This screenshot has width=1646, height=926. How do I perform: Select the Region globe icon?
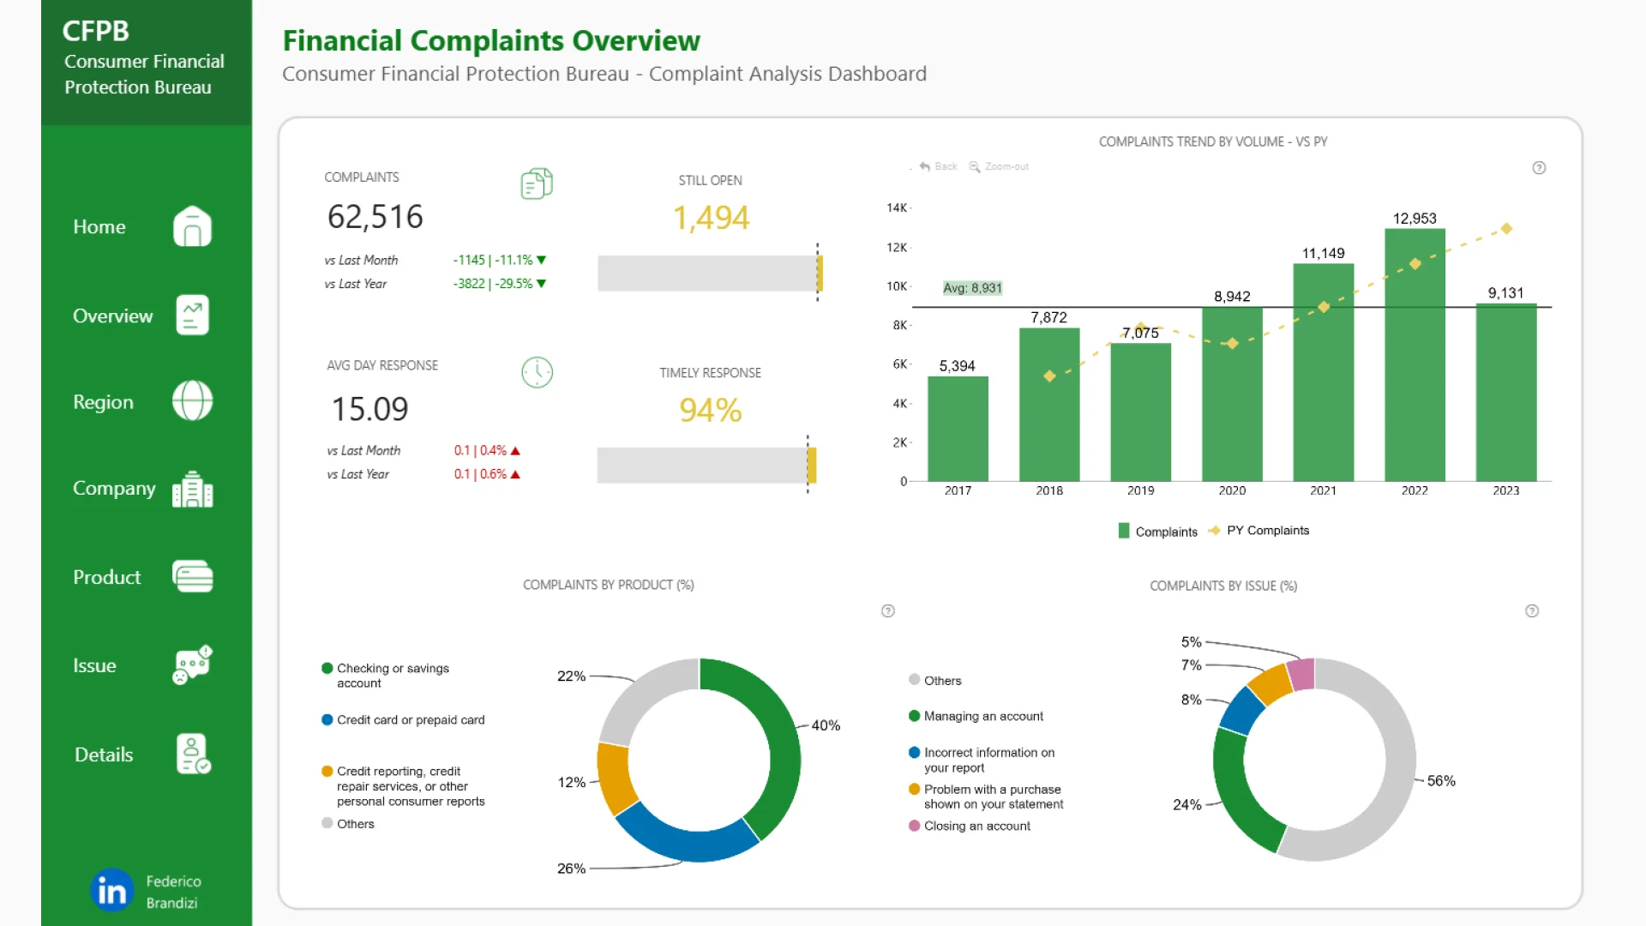coord(192,401)
